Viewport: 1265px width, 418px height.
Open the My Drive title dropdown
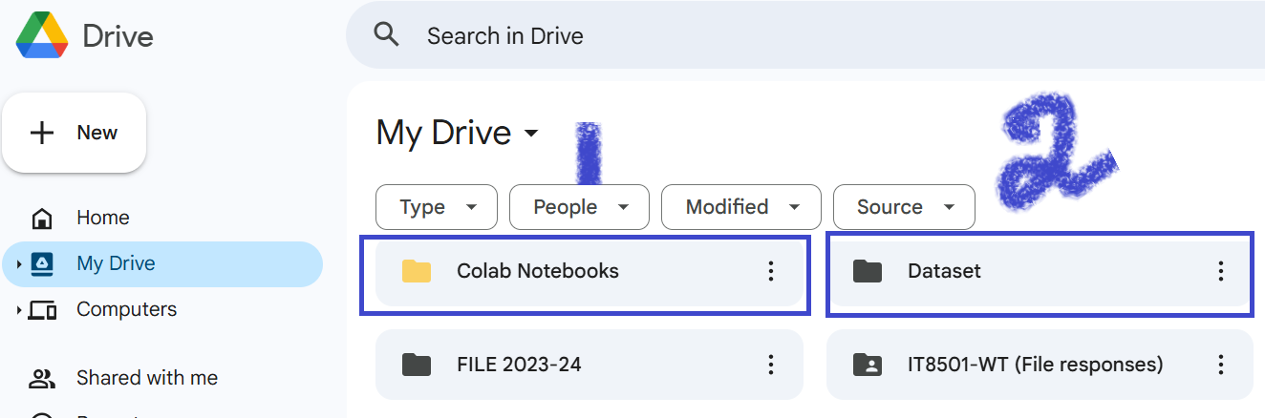pyautogui.click(x=458, y=133)
